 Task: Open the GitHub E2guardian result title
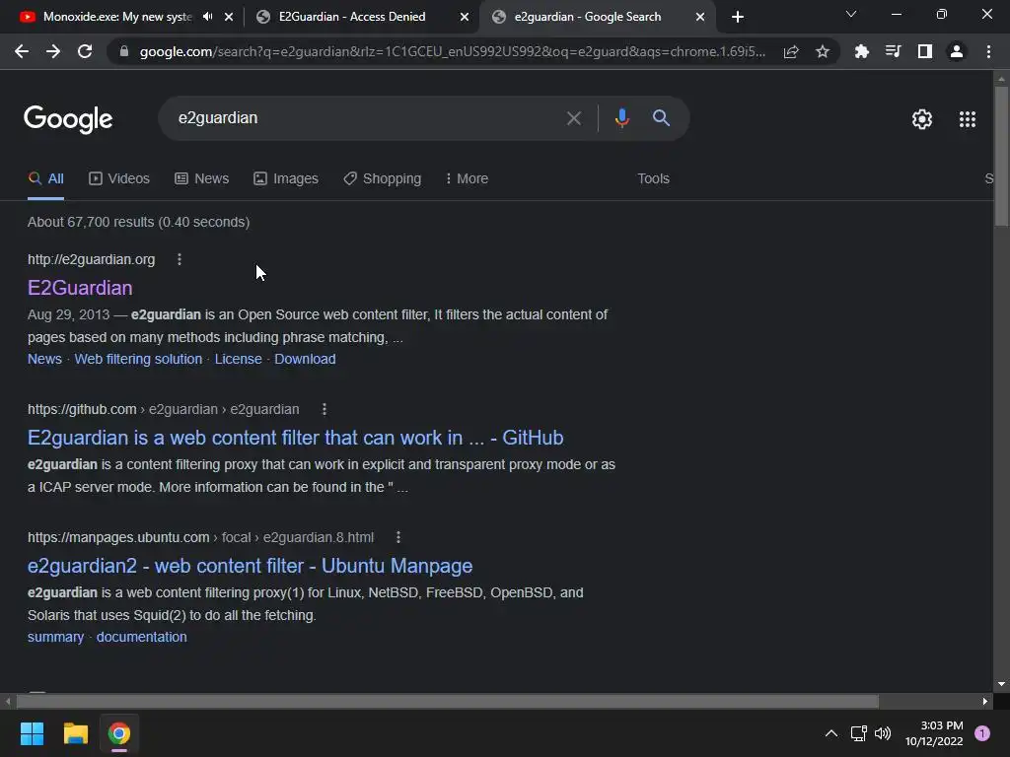[x=296, y=438]
